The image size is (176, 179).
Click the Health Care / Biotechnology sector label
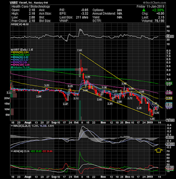click(x=30, y=7)
